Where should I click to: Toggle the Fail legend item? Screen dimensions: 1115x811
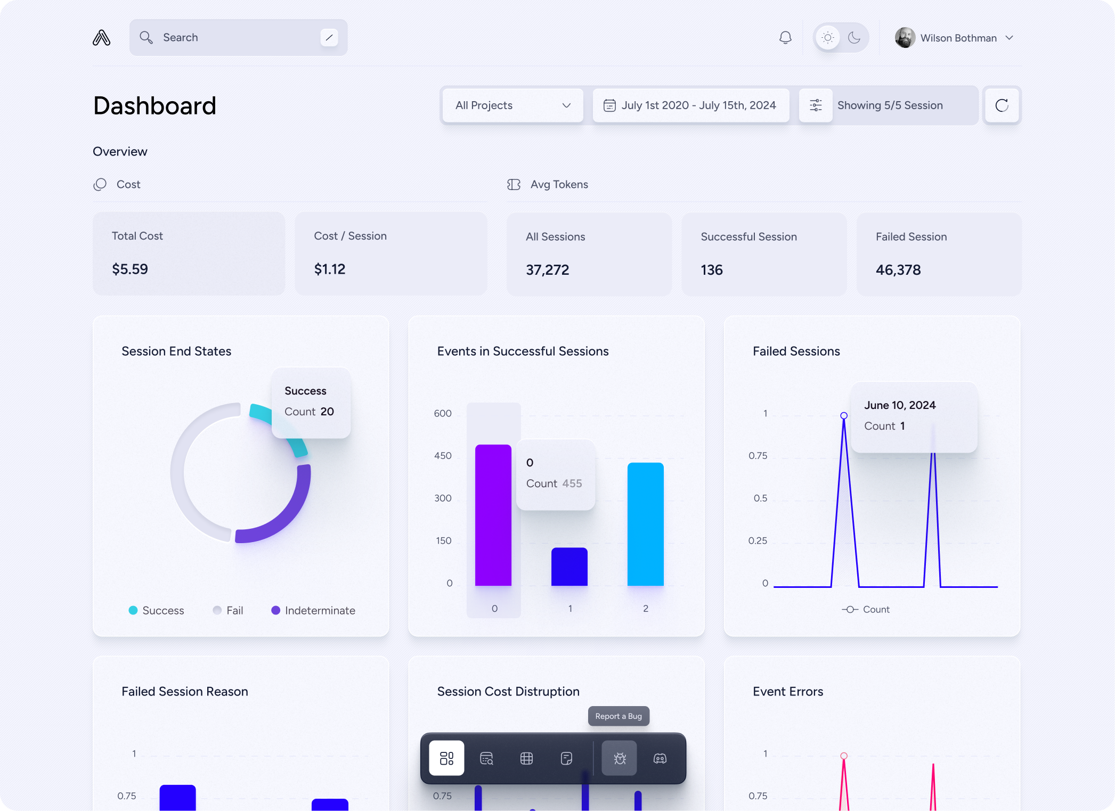[x=228, y=610]
